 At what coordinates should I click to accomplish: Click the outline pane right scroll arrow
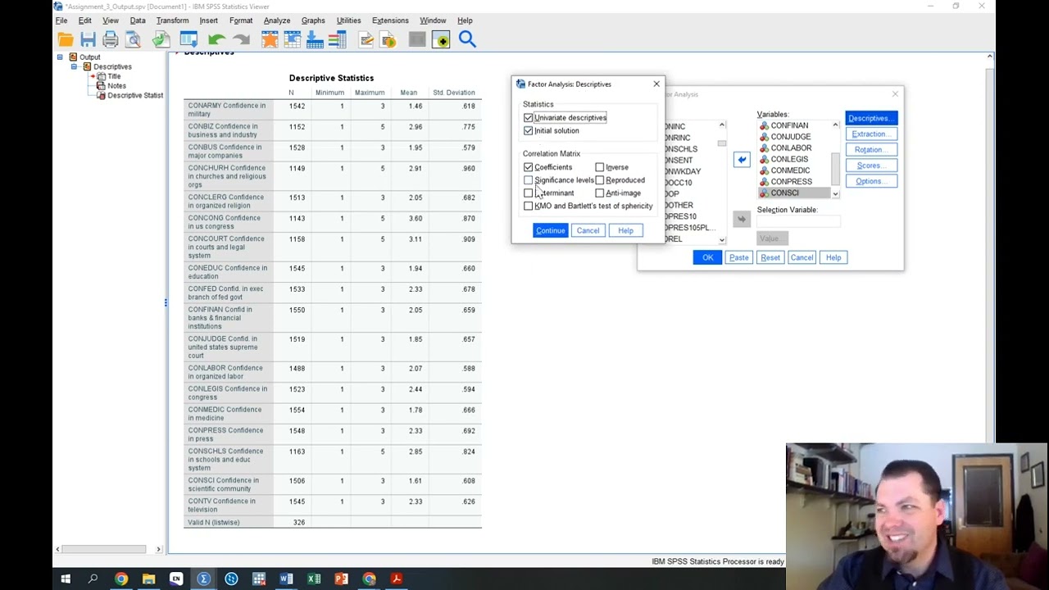pos(159,549)
